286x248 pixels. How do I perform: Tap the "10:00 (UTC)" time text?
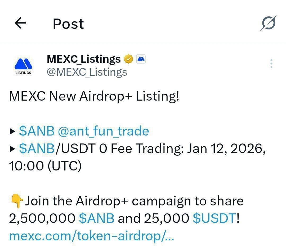[45, 166]
